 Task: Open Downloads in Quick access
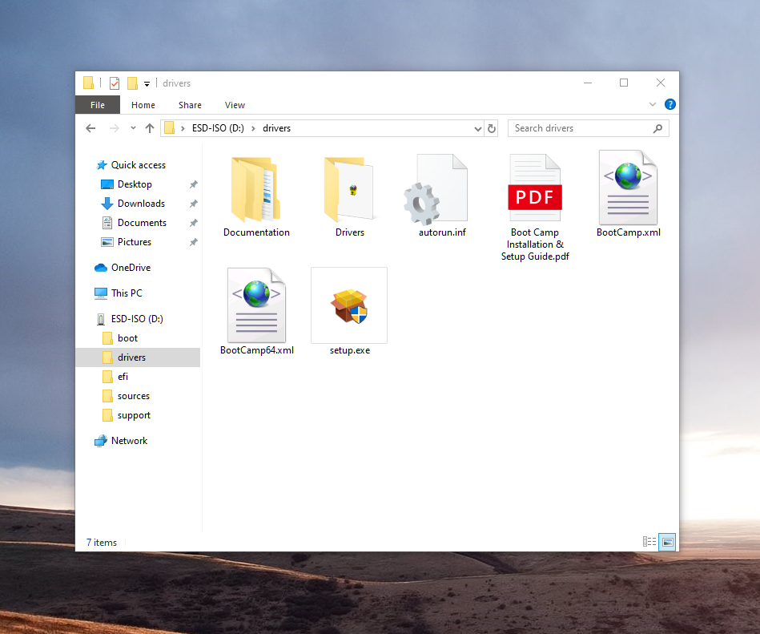pyautogui.click(x=141, y=204)
